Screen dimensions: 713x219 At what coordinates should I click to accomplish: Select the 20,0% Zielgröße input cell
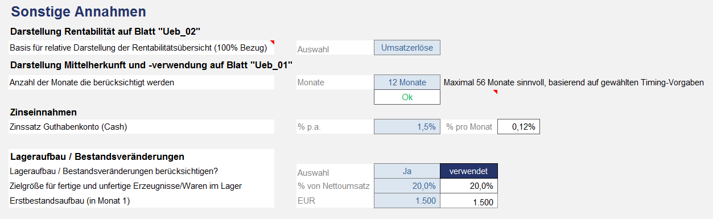pos(407,185)
